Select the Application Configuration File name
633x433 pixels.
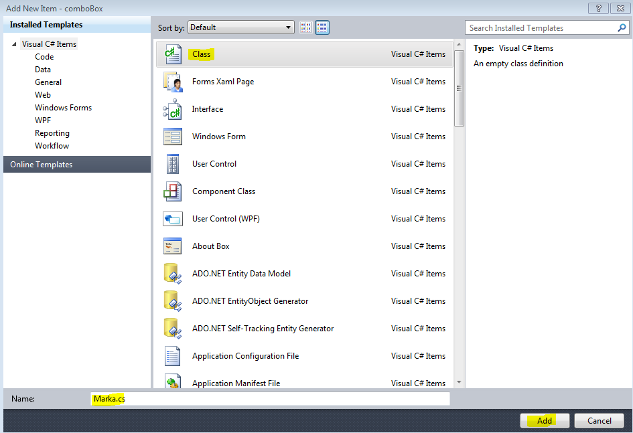coord(245,355)
